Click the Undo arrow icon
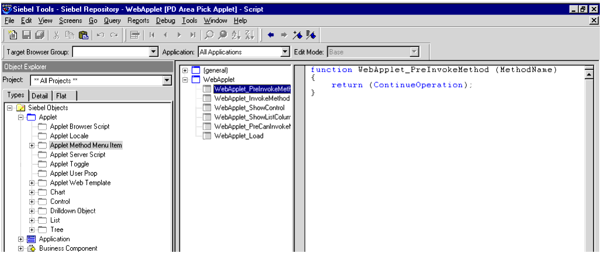Screen dimensions: 601x253 point(100,35)
